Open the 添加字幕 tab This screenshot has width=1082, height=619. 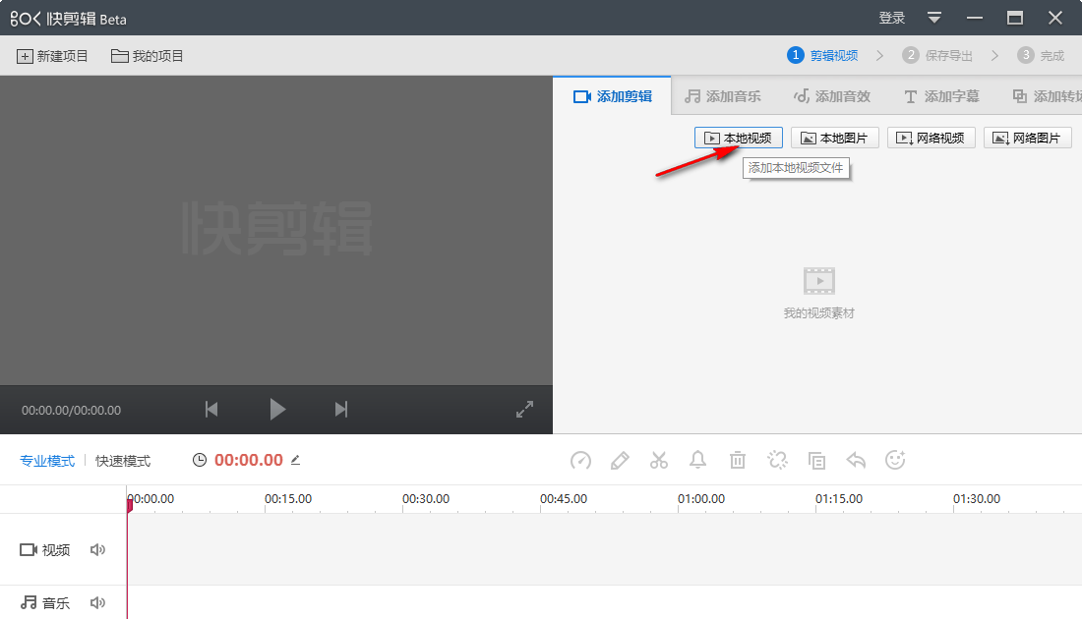[x=941, y=96]
